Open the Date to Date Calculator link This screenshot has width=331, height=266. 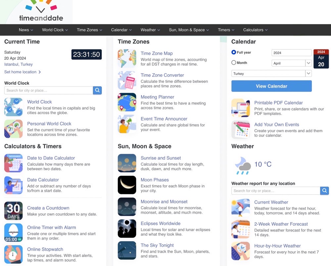[x=51, y=158]
